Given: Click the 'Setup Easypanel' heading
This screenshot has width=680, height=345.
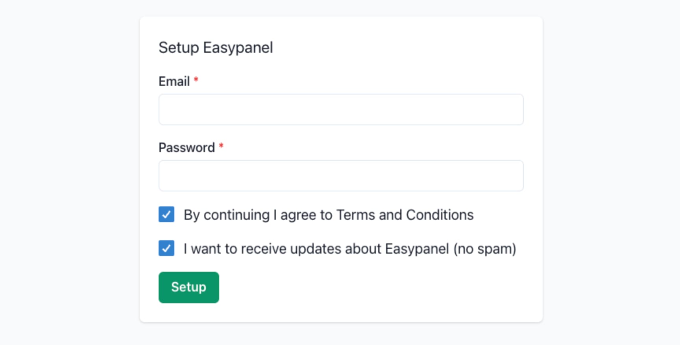Looking at the screenshot, I should pos(216,47).
